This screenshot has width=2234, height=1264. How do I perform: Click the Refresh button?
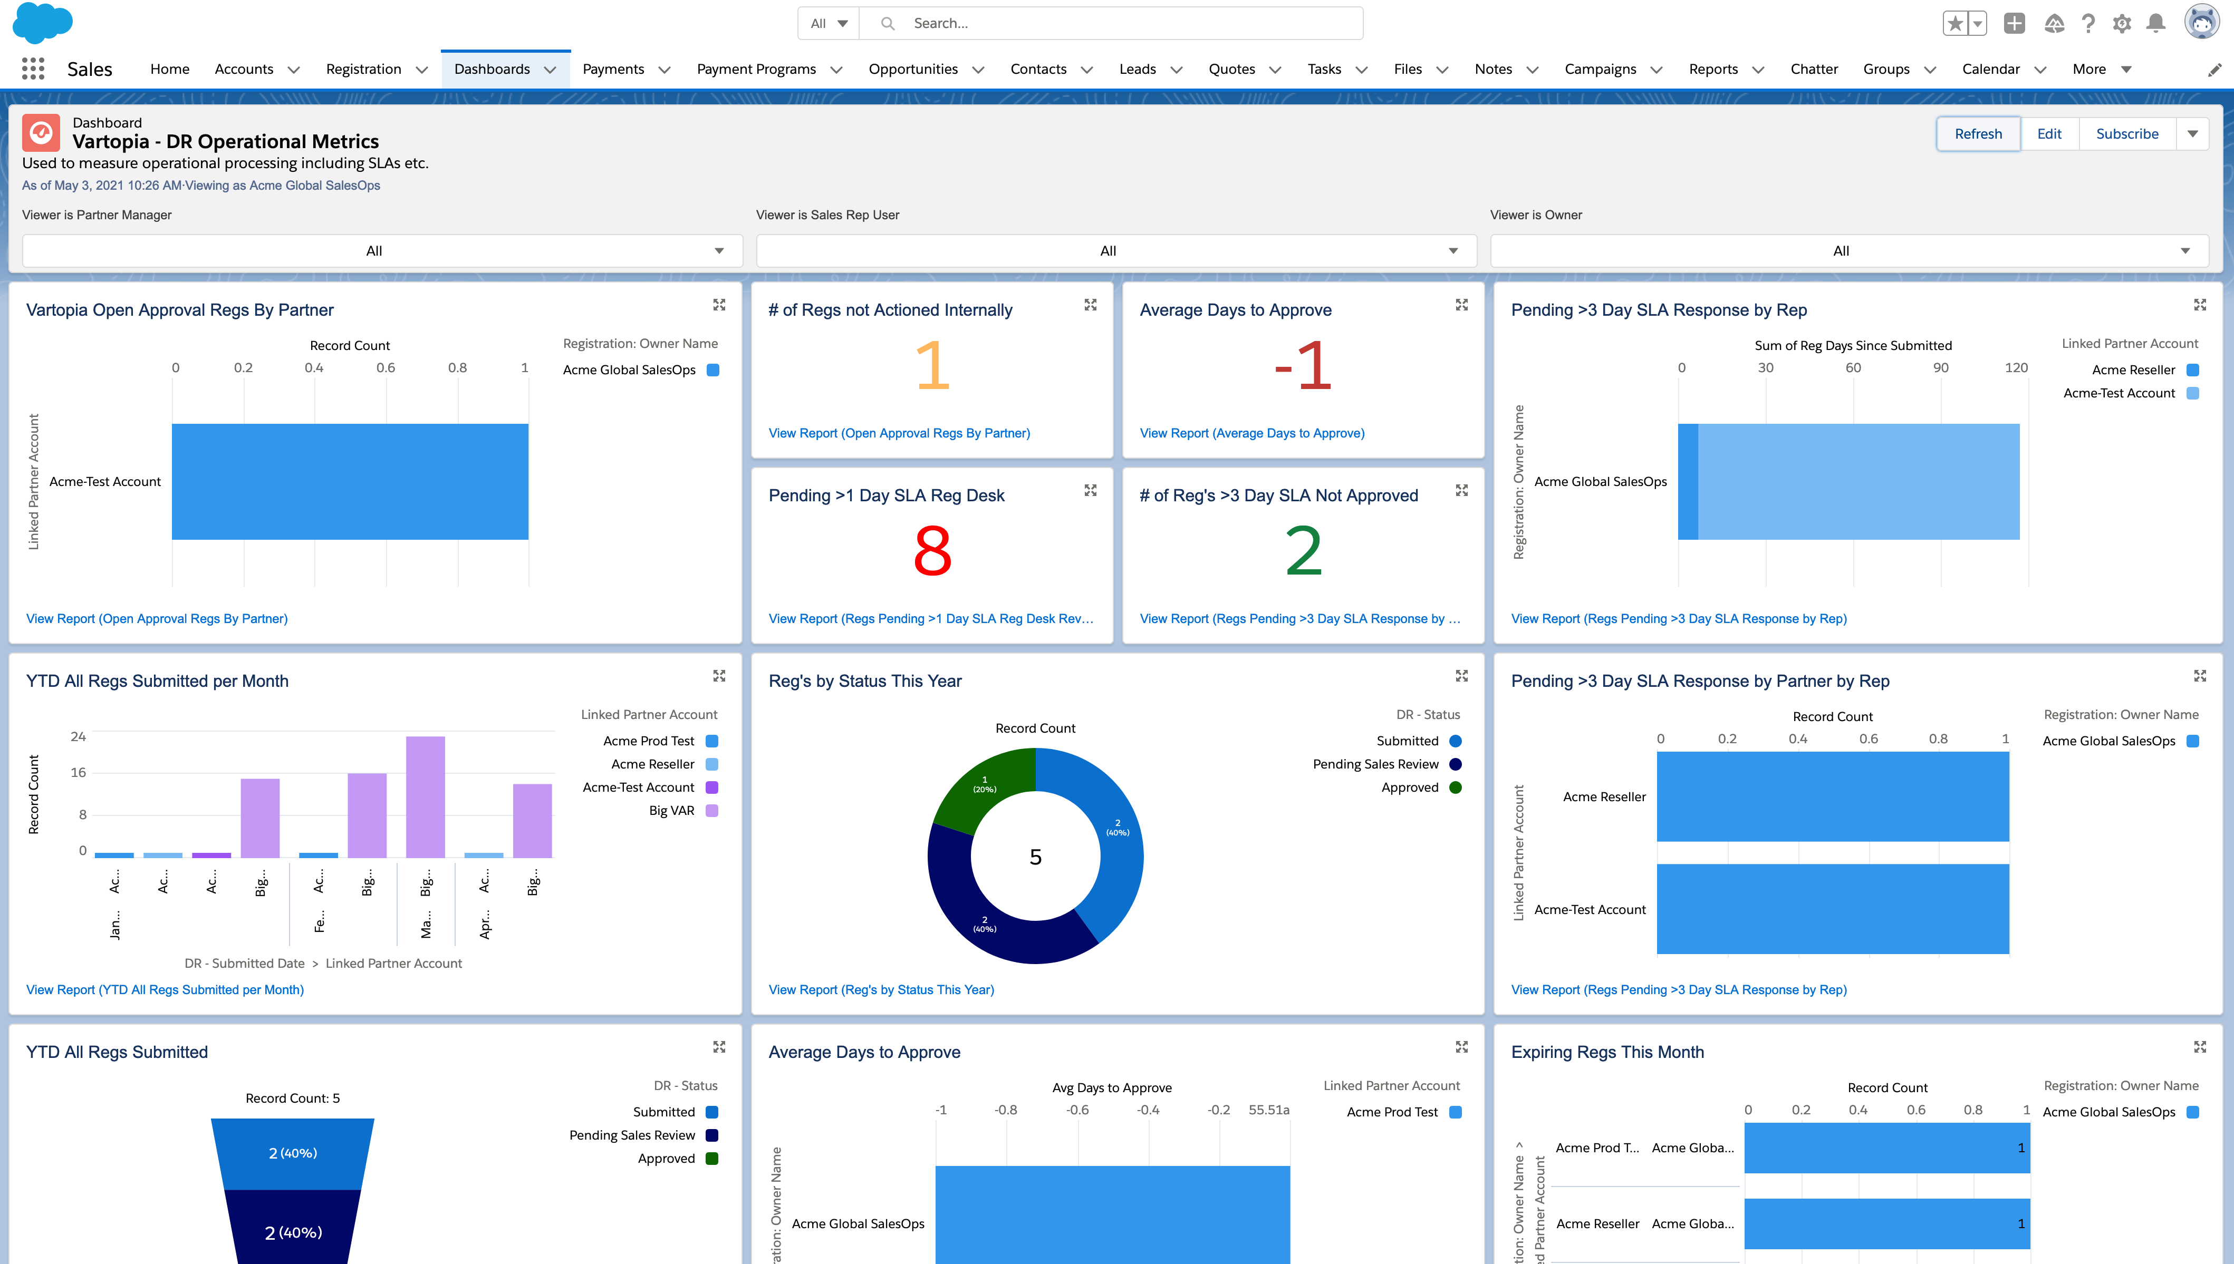1978,133
